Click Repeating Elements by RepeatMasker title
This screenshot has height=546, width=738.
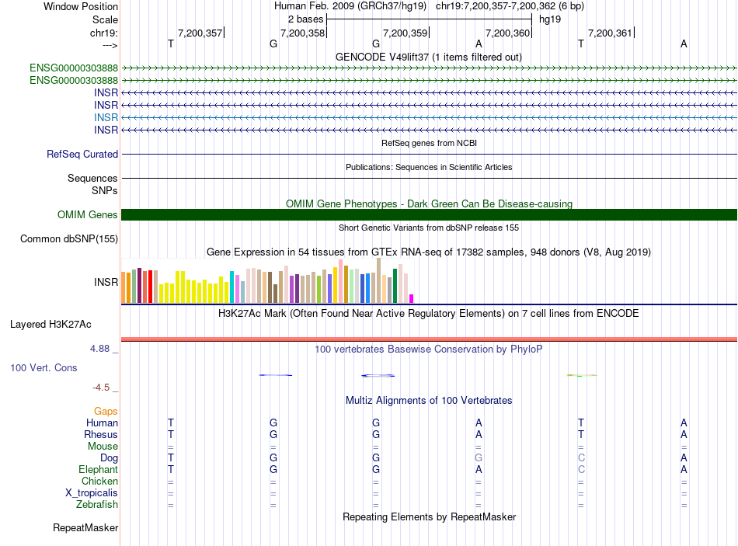[x=430, y=516]
